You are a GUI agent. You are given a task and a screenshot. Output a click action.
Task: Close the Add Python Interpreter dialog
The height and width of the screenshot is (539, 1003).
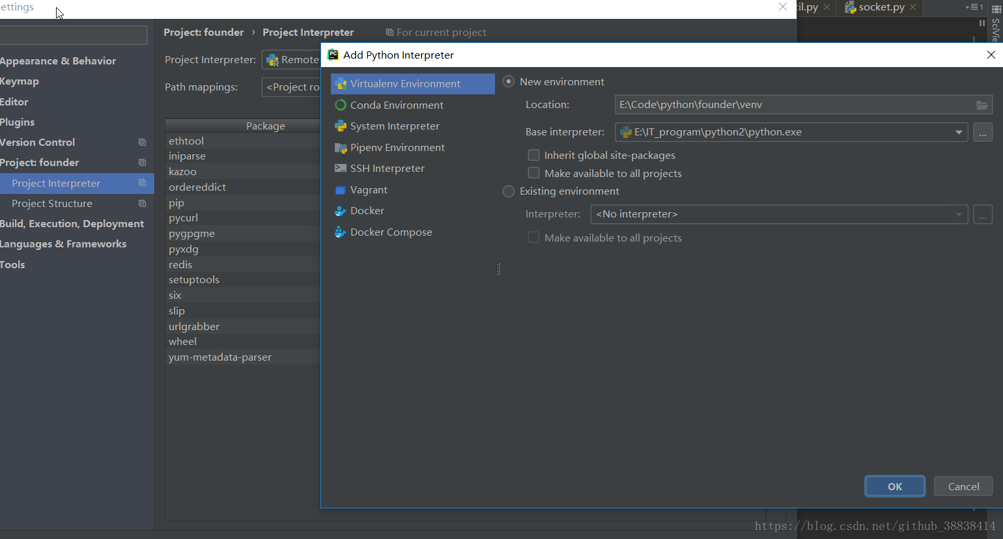pos(991,55)
